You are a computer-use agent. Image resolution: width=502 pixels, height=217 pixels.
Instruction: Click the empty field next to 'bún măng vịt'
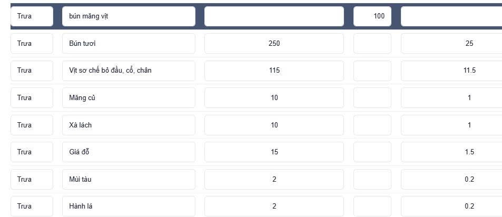(x=274, y=16)
